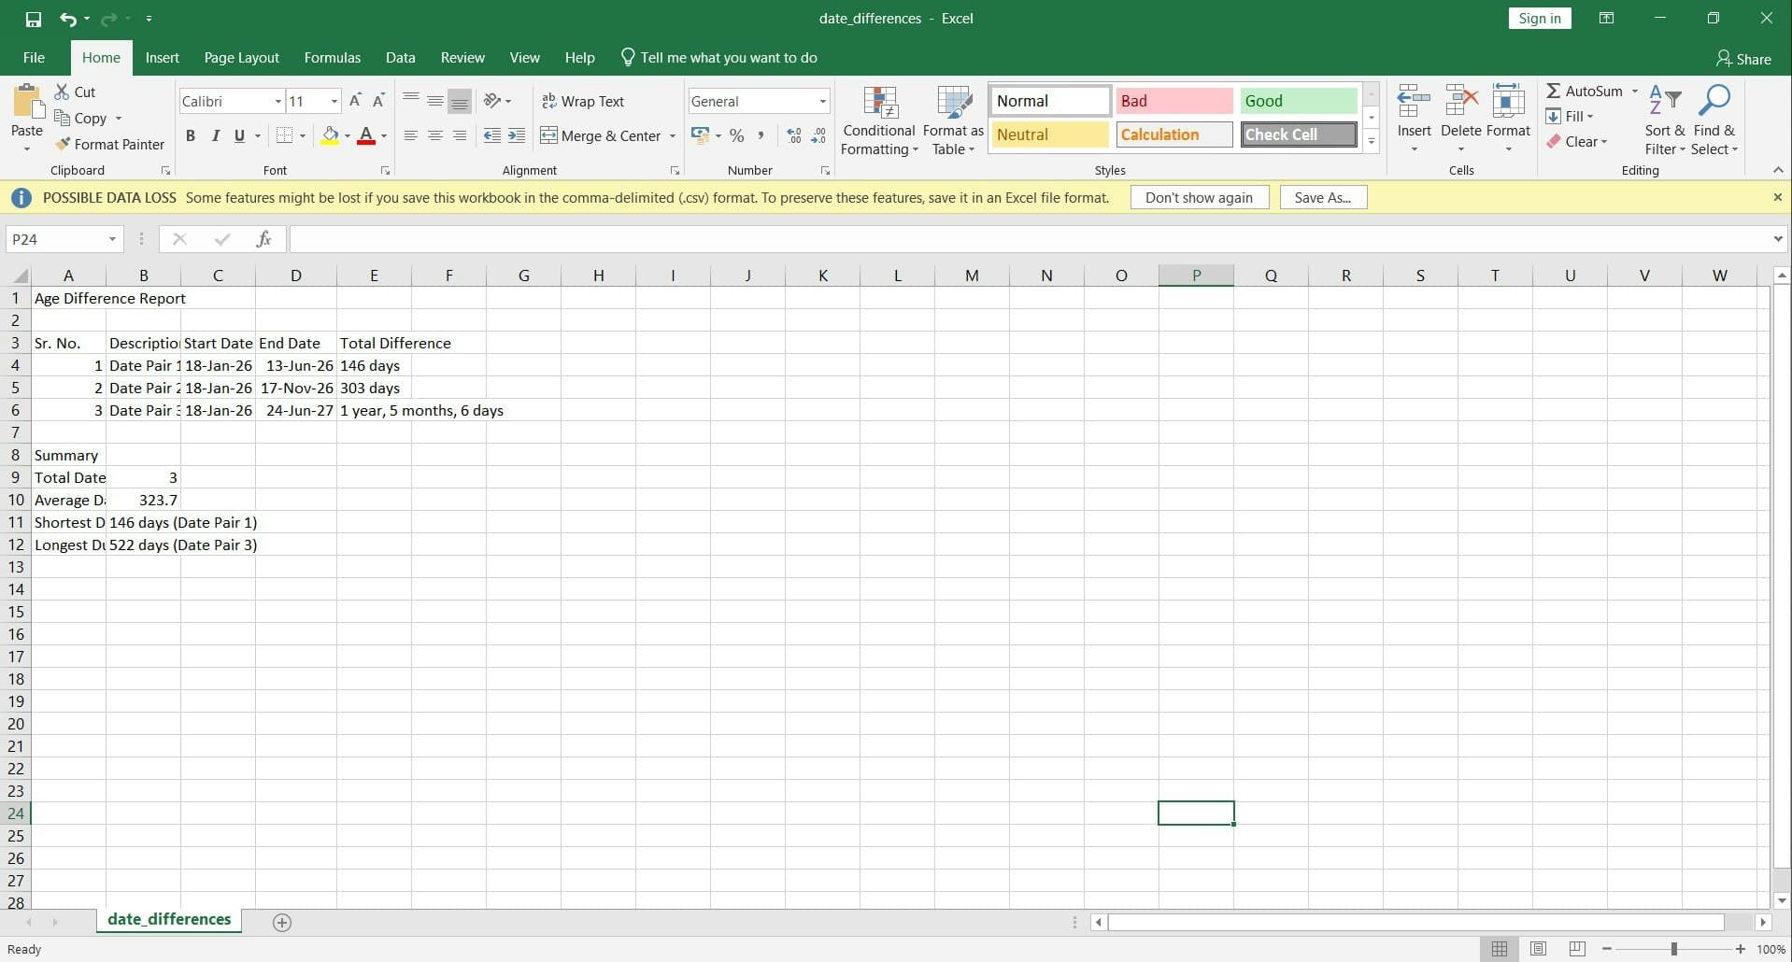Toggle italic formatting

coord(216,135)
